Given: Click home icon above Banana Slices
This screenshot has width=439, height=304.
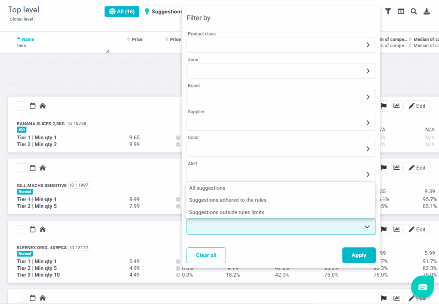Looking at the screenshot, I should click(x=42, y=106).
